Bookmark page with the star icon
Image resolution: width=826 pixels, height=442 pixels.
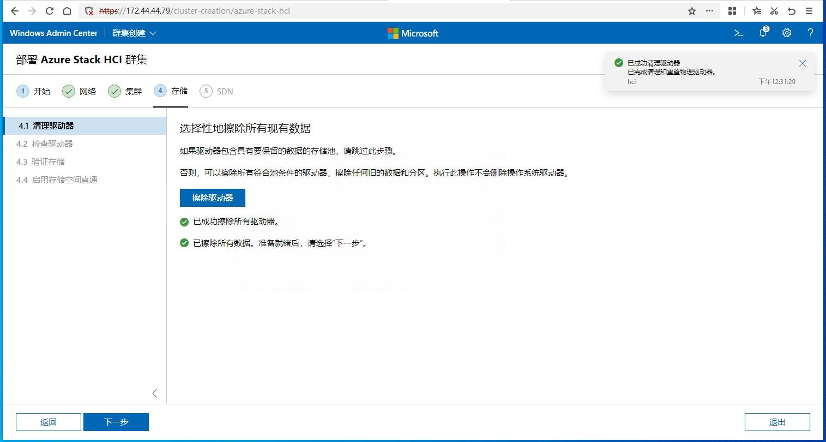click(692, 11)
